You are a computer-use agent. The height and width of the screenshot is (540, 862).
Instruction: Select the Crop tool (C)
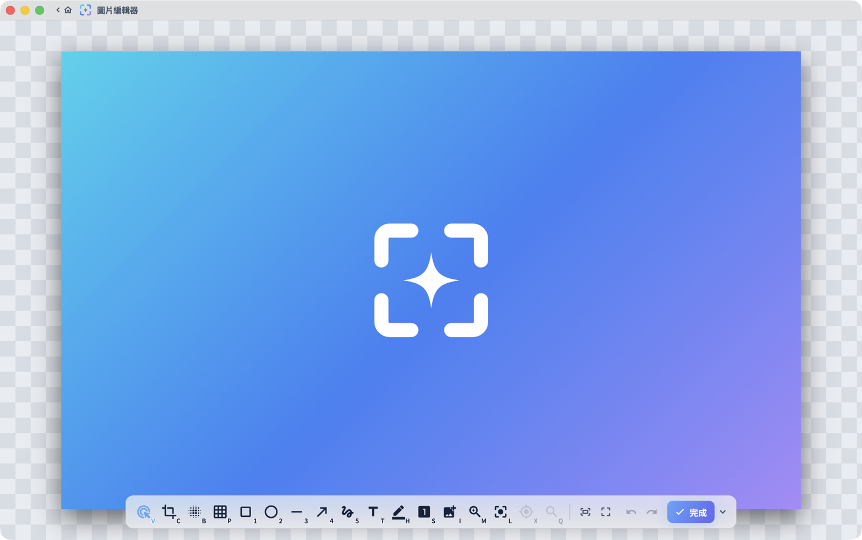click(169, 512)
